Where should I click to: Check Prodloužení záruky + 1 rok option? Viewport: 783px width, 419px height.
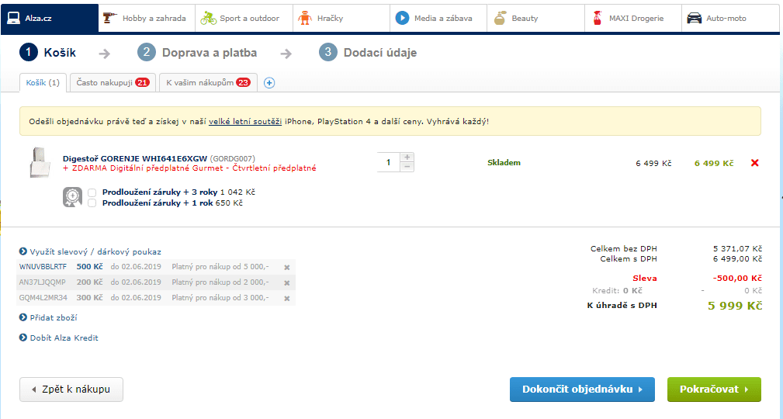point(92,203)
